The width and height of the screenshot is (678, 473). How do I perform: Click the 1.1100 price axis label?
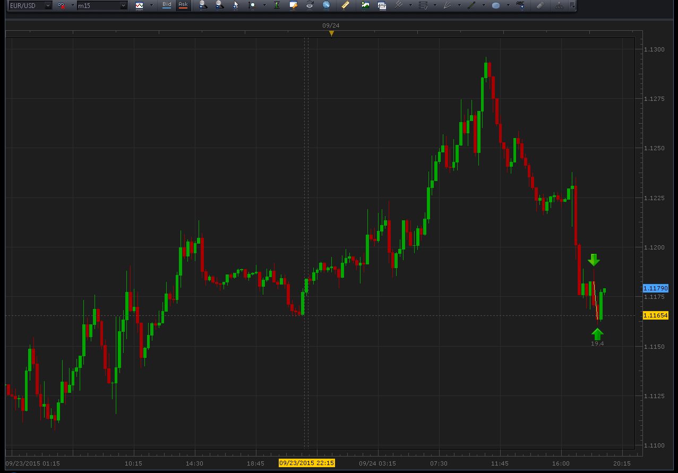[x=654, y=445]
